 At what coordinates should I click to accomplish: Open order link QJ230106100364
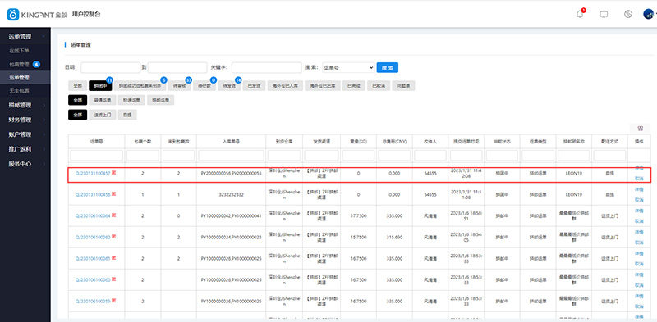pos(93,215)
